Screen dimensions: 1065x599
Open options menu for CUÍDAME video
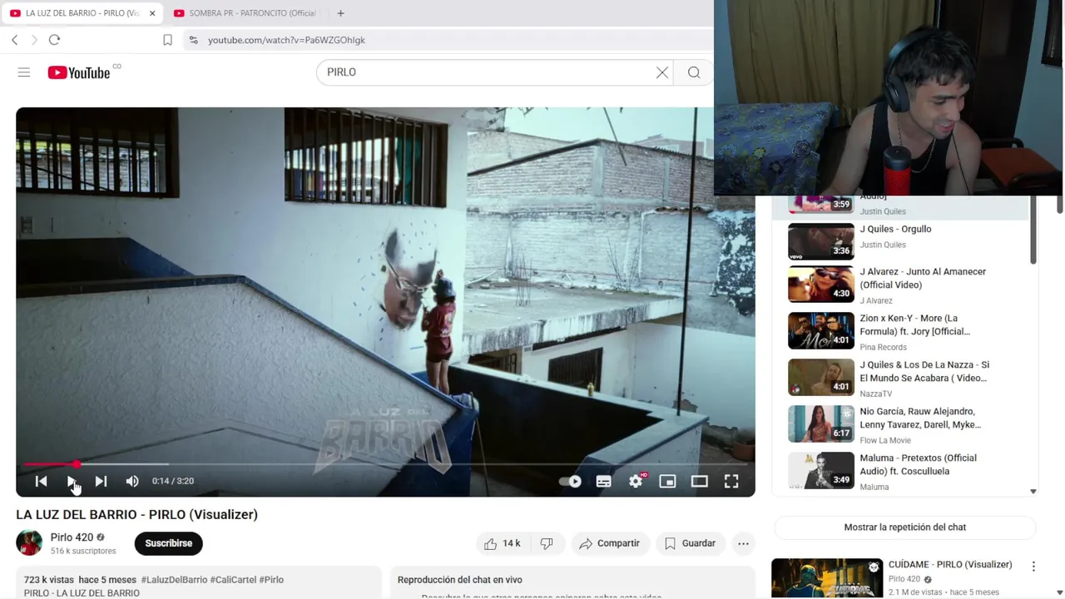(1033, 567)
